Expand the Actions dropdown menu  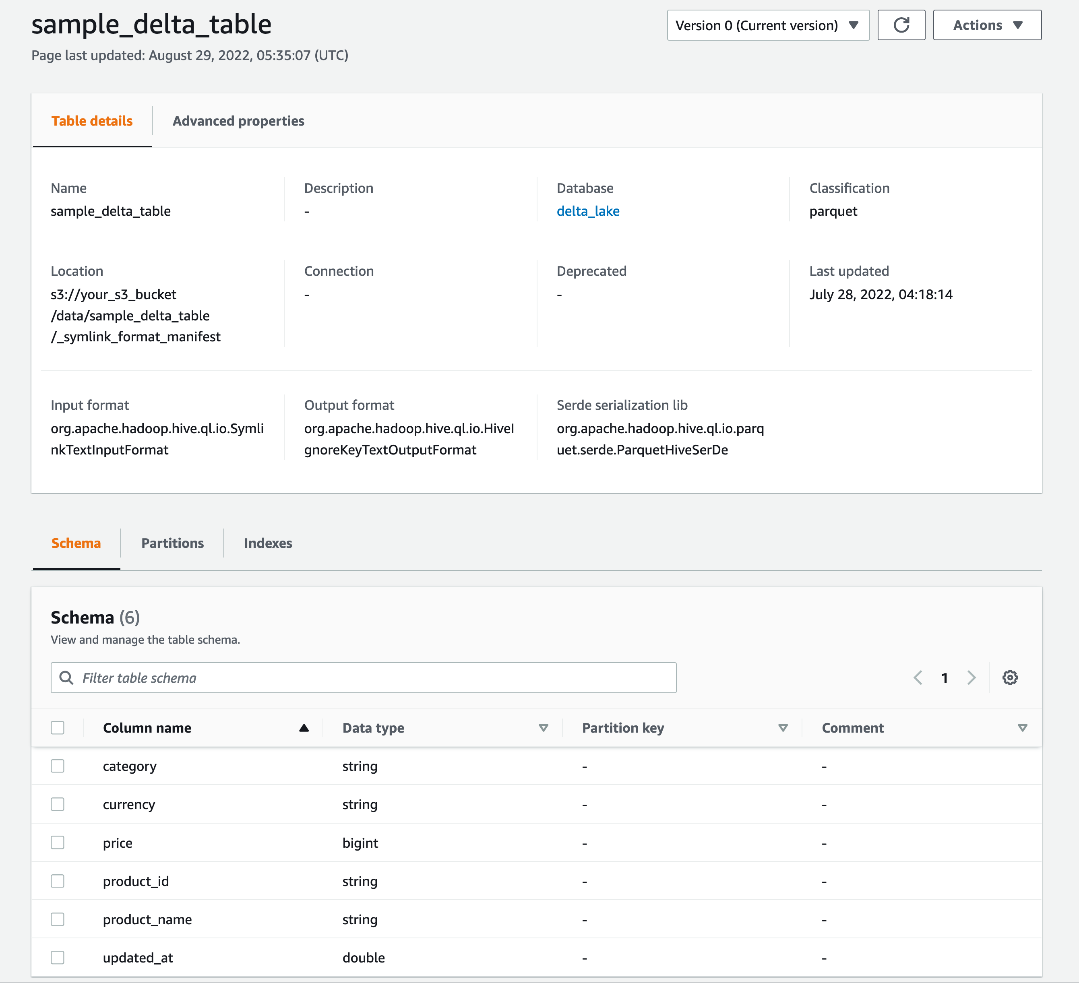point(986,25)
